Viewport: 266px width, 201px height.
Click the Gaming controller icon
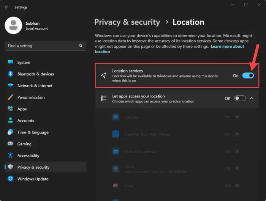tap(10, 144)
